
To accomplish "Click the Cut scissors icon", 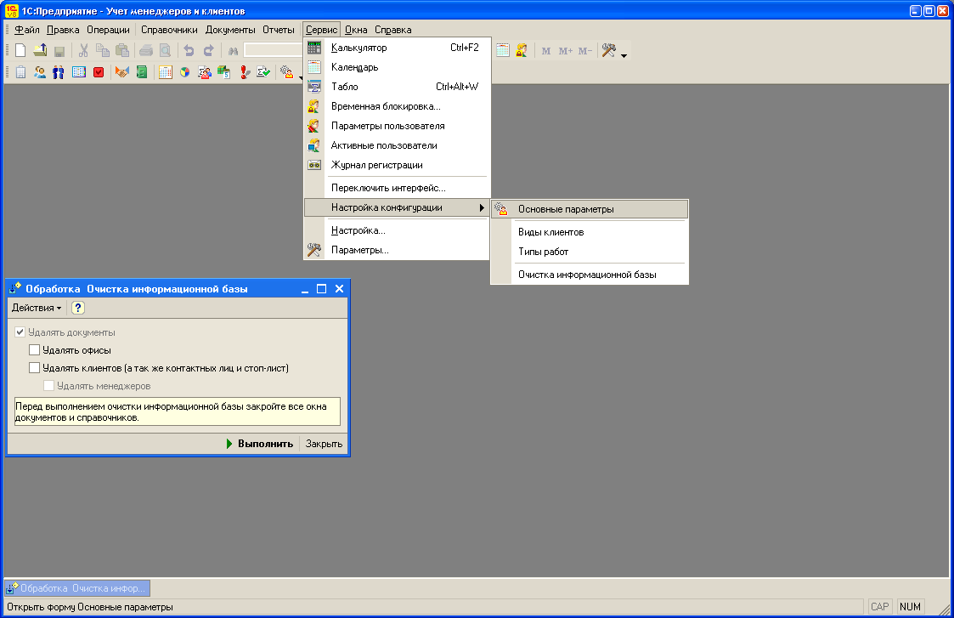I will click(x=83, y=50).
